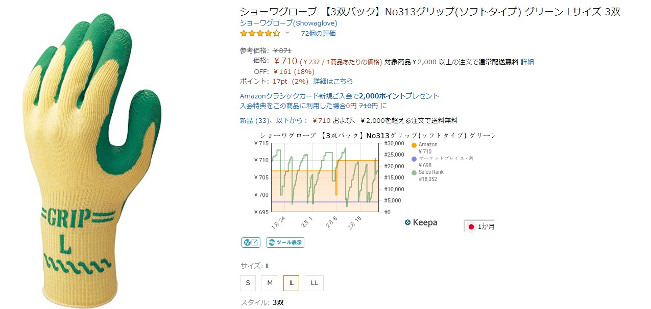Choose the LL size option

tap(314, 282)
